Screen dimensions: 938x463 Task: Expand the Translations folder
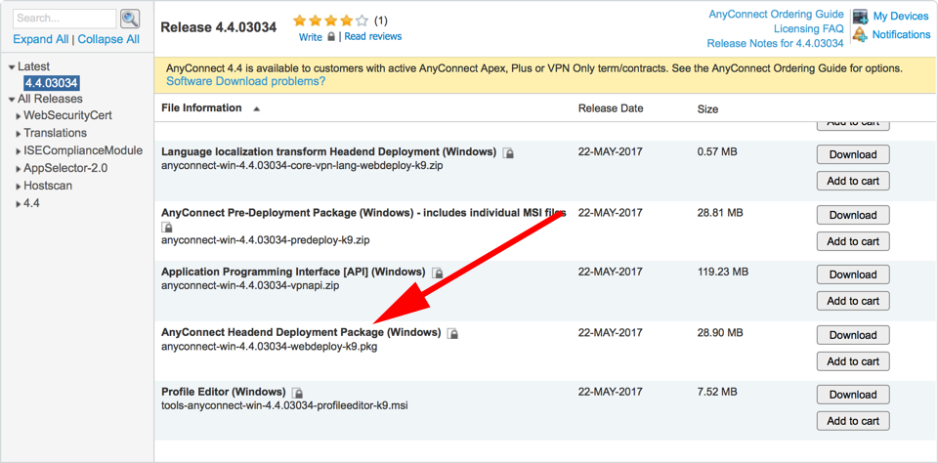click(19, 134)
